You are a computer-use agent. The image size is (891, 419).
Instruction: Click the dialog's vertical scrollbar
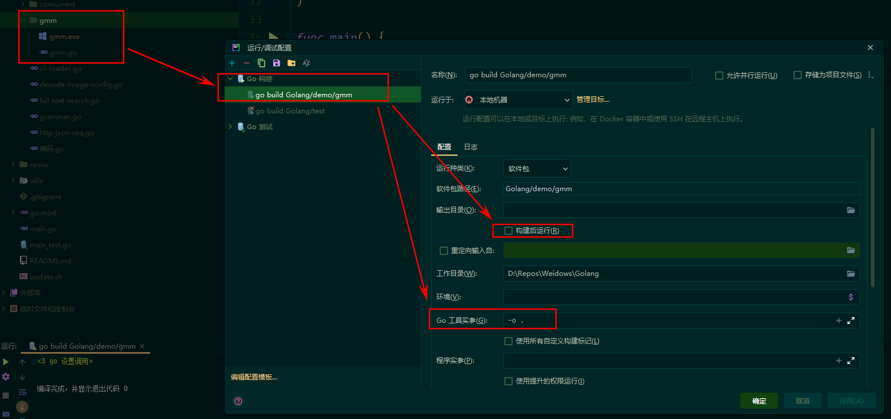873,207
